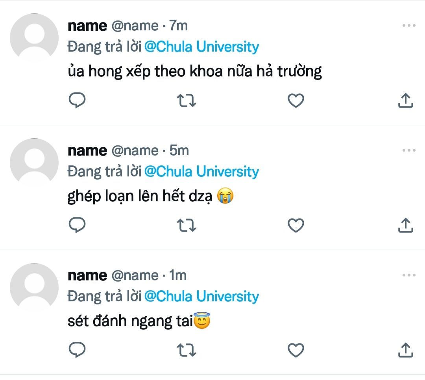
Task: Like the 'sét đánh ngang tai' tweet
Action: [x=296, y=350]
